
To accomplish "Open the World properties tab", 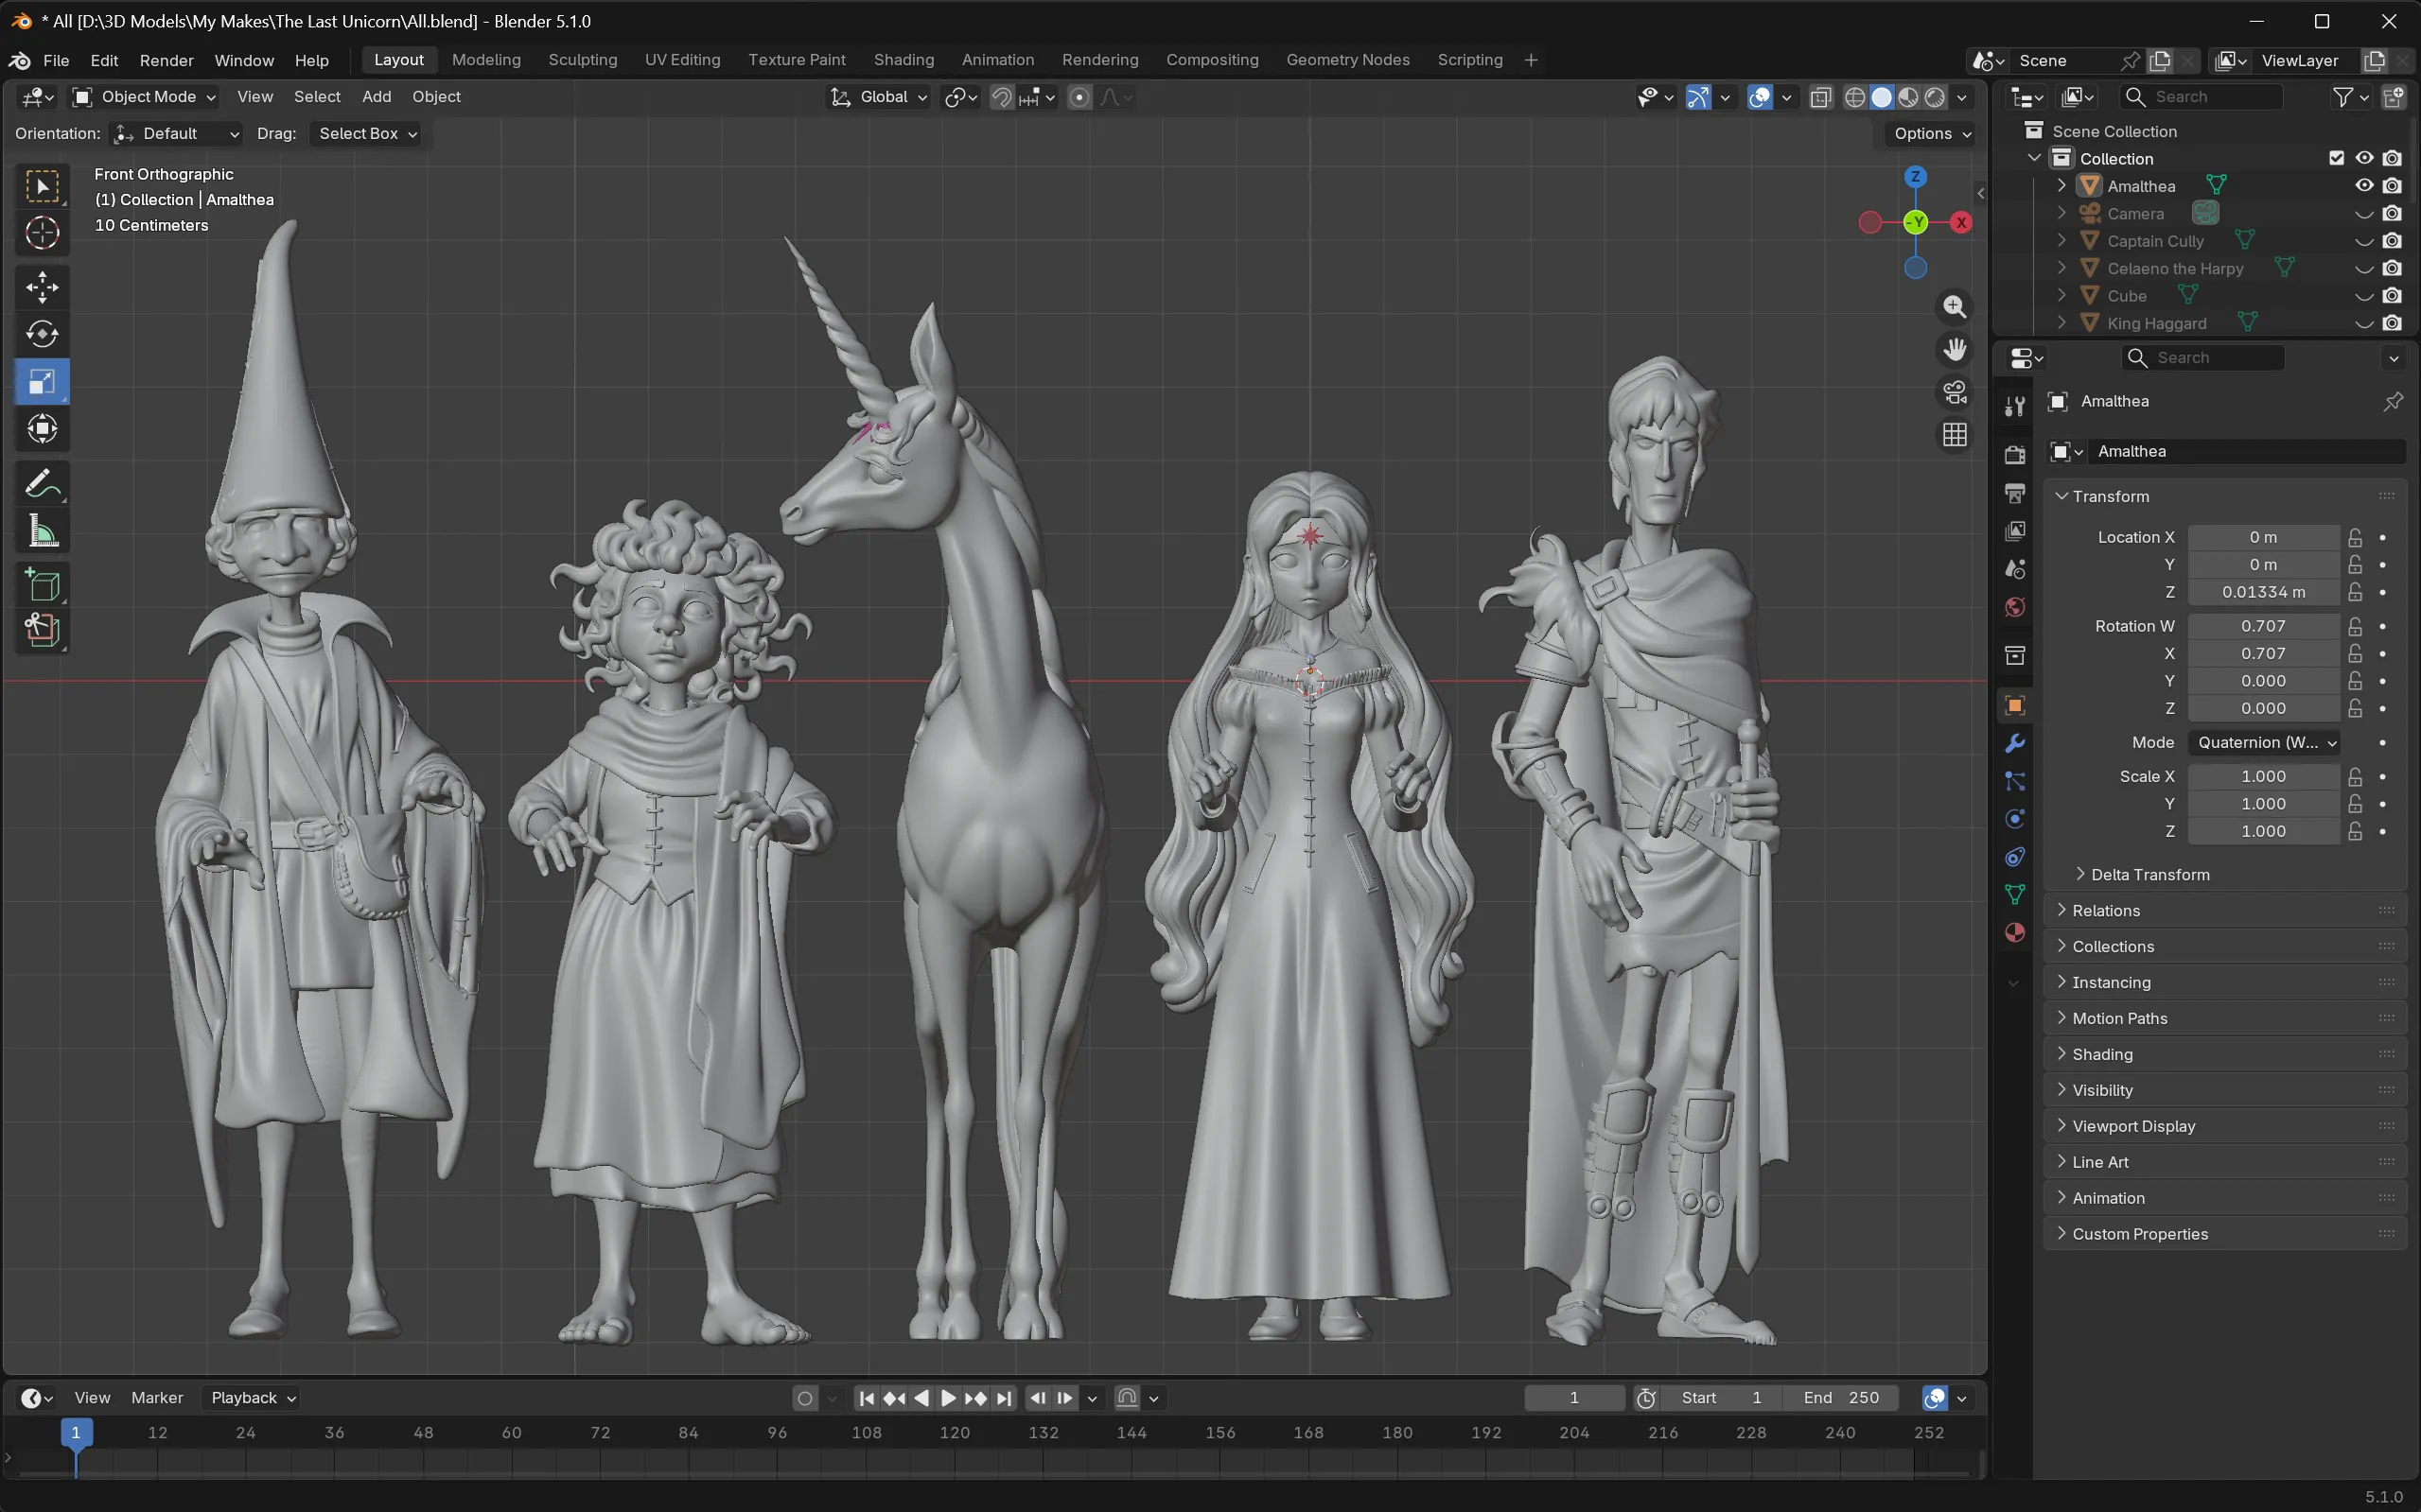I will point(2015,607).
